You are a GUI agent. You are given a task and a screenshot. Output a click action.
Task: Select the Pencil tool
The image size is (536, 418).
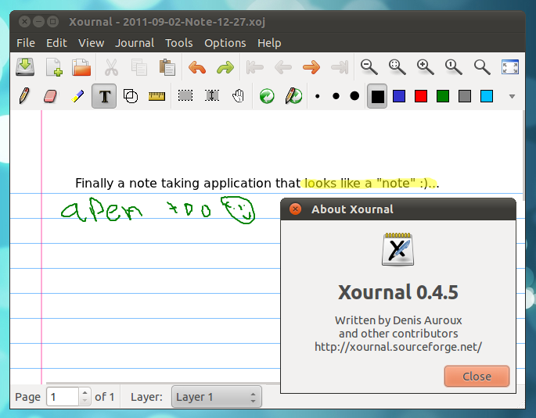point(24,96)
